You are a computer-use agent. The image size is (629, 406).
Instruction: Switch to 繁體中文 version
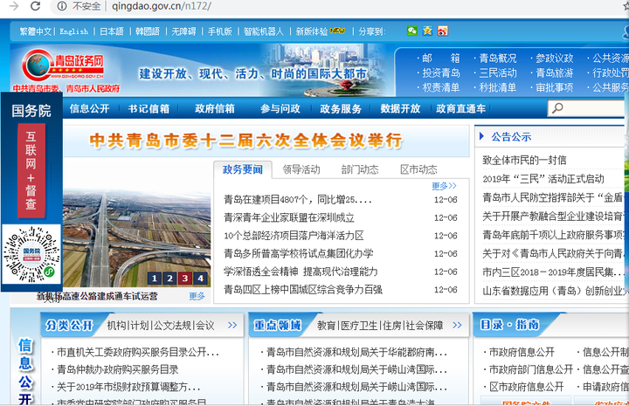[35, 31]
